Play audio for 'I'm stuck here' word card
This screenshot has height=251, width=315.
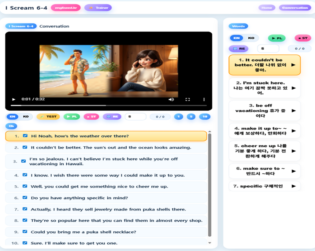pyautogui.click(x=293, y=88)
